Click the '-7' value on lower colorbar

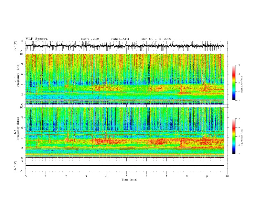pos(238,154)
